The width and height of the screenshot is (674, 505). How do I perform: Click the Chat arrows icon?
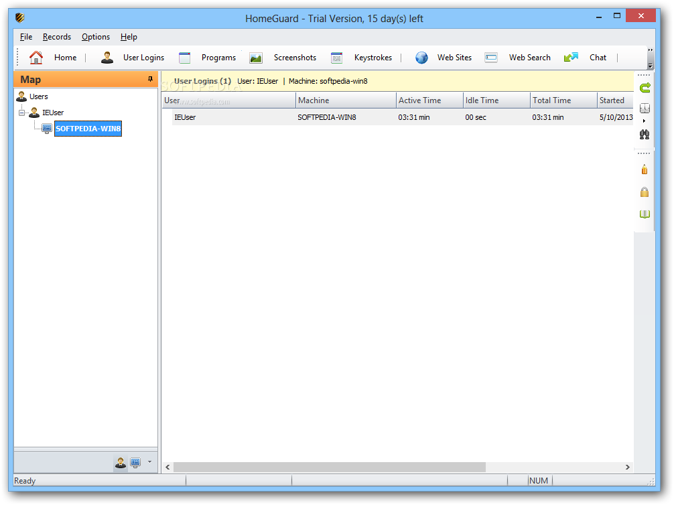point(571,57)
